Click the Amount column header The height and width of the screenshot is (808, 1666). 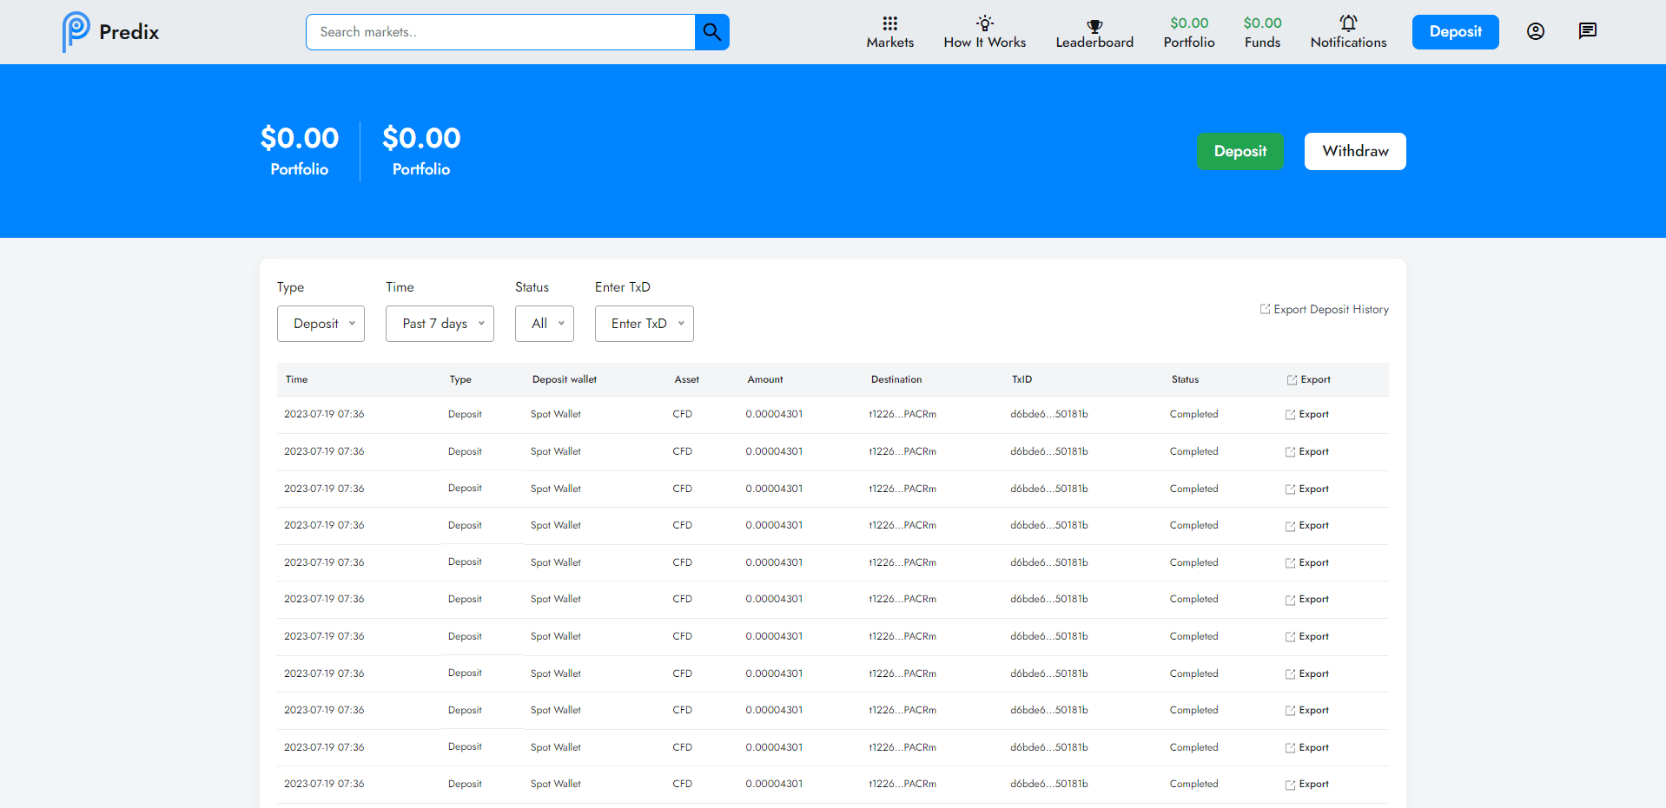765,379
